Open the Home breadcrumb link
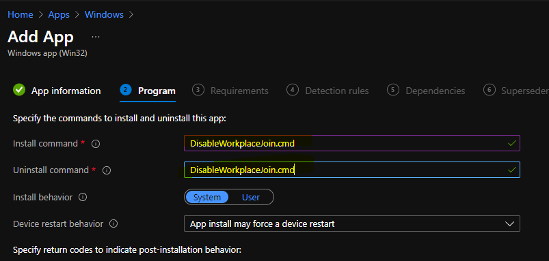549x261 pixels. 21,15
